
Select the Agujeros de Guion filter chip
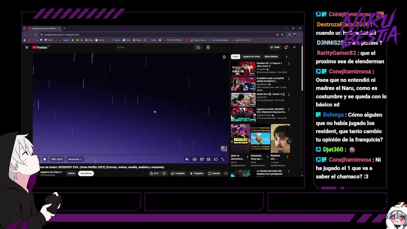coord(252,57)
